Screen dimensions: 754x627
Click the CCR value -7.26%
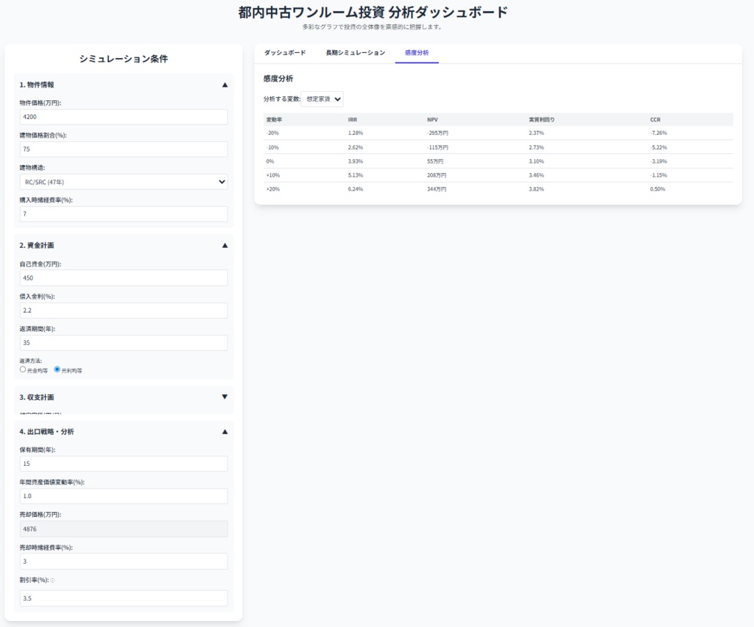[658, 133]
